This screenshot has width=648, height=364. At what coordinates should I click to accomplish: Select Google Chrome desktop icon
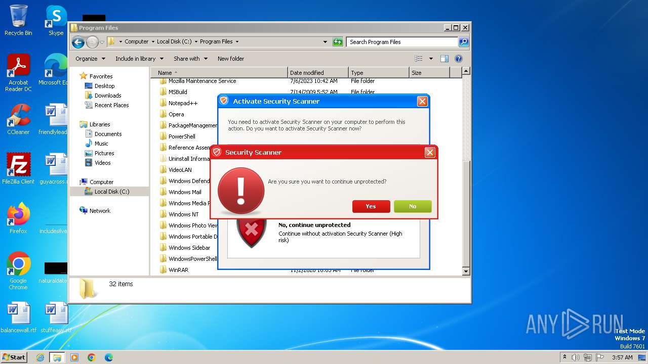tap(18, 270)
